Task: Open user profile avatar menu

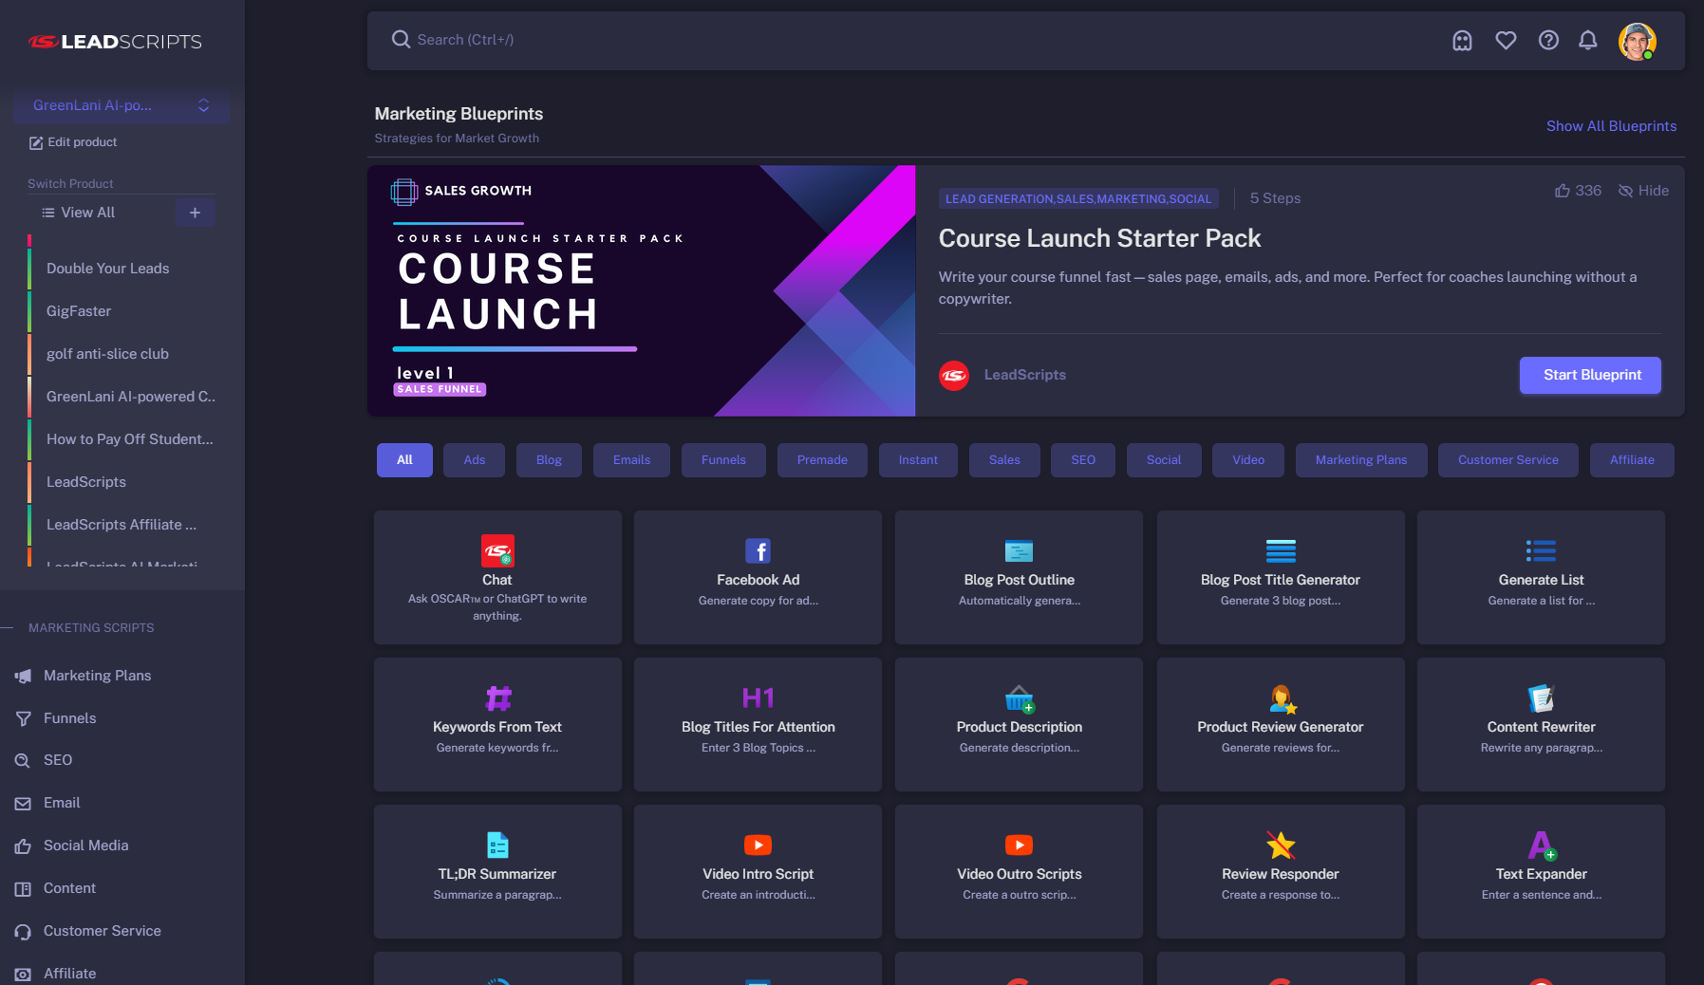Action: 1637,41
